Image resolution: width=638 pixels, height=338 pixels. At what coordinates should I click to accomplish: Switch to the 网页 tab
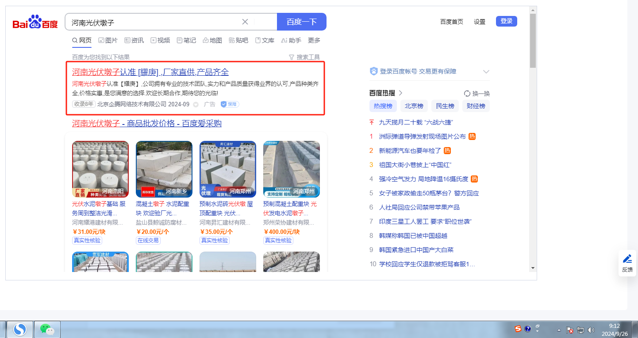pyautogui.click(x=82, y=40)
